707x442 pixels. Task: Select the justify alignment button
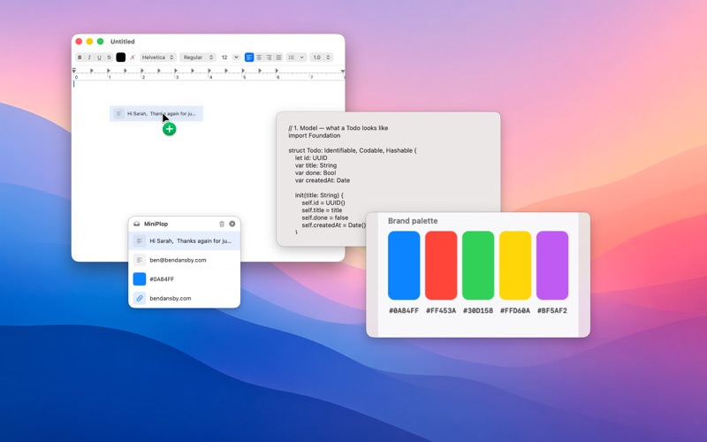point(278,57)
